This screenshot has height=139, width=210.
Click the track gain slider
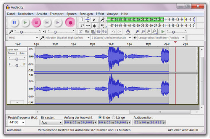[x=17, y=59]
